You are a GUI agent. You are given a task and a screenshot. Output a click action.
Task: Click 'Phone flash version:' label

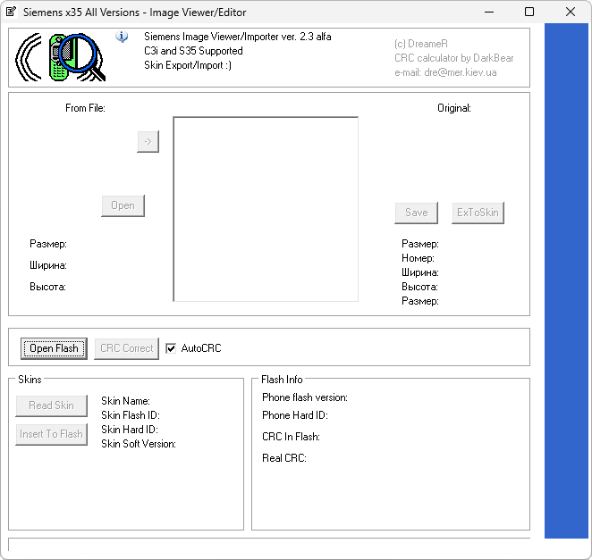click(x=305, y=397)
